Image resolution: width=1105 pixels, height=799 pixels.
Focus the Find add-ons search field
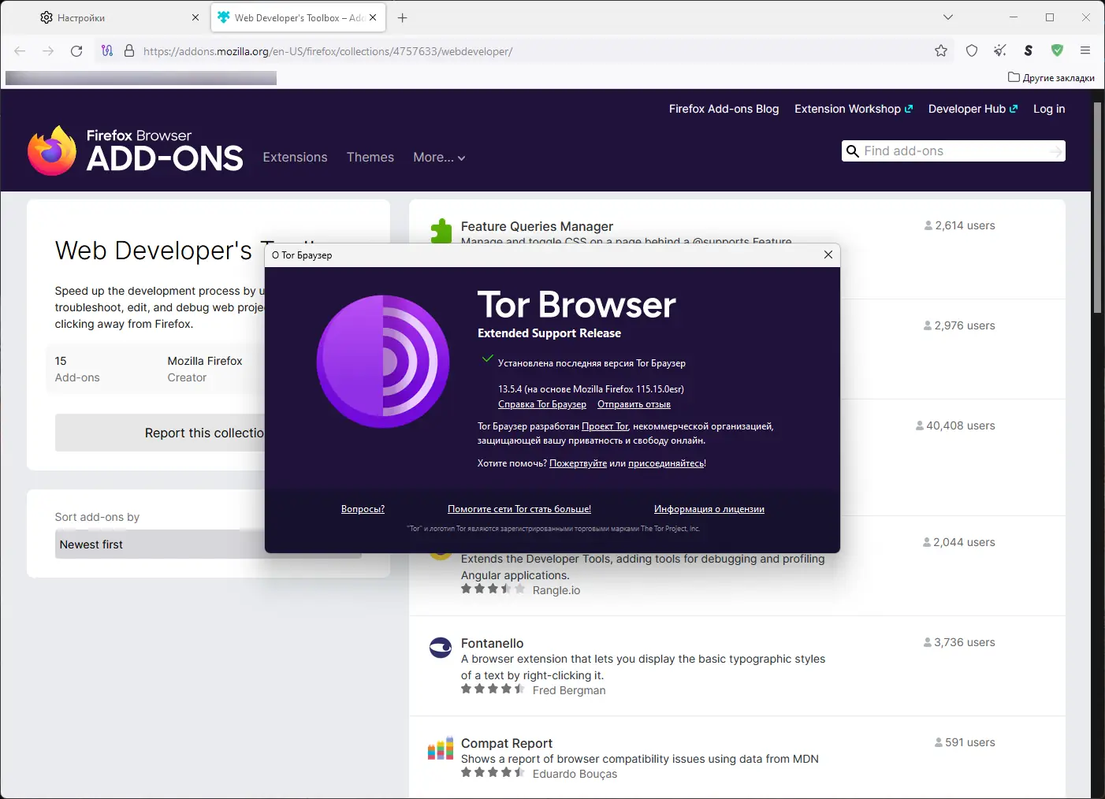tap(954, 151)
